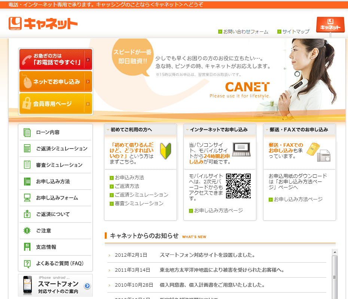Open お申し込み方法ページ link in FAX panel
Image resolution: width=348 pixels, height=299 pixels.
click(296, 199)
